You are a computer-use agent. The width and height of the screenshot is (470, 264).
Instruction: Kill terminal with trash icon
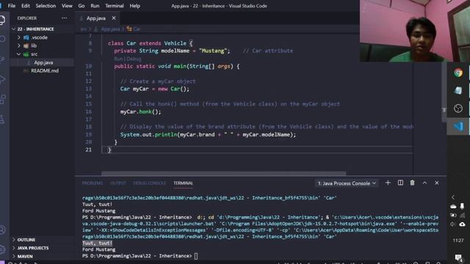(x=412, y=183)
